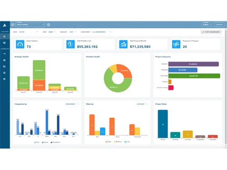Viewport: 227px width, 170px height.
Task: Click the blue Low bar for Run in Risks
Action: click(x=103, y=131)
